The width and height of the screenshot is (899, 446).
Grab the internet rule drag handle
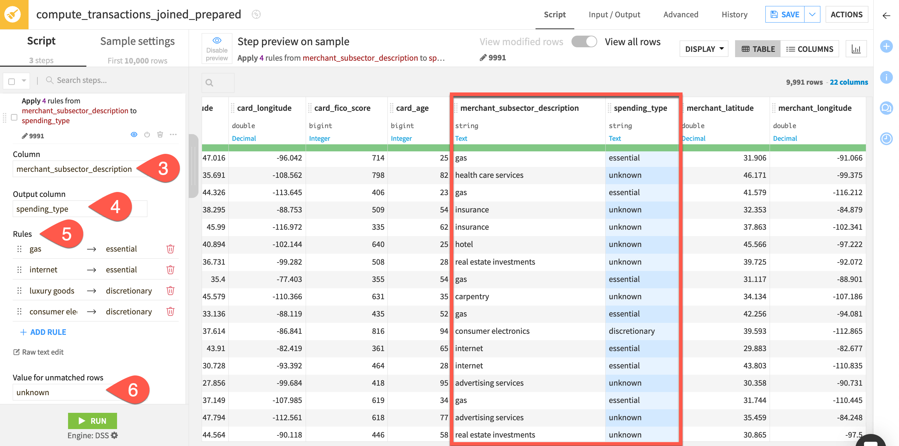[x=19, y=270]
